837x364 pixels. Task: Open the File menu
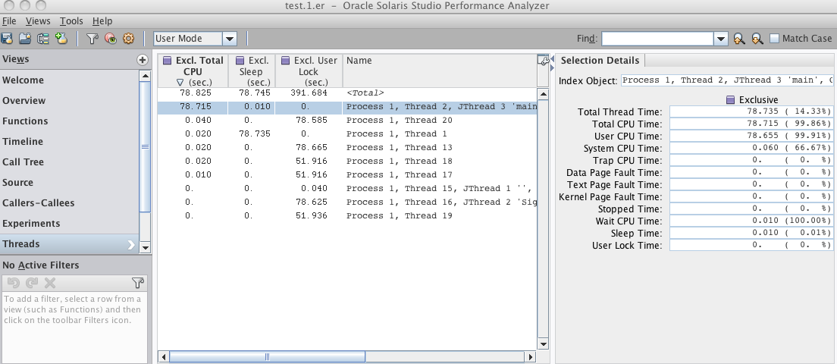click(x=9, y=21)
